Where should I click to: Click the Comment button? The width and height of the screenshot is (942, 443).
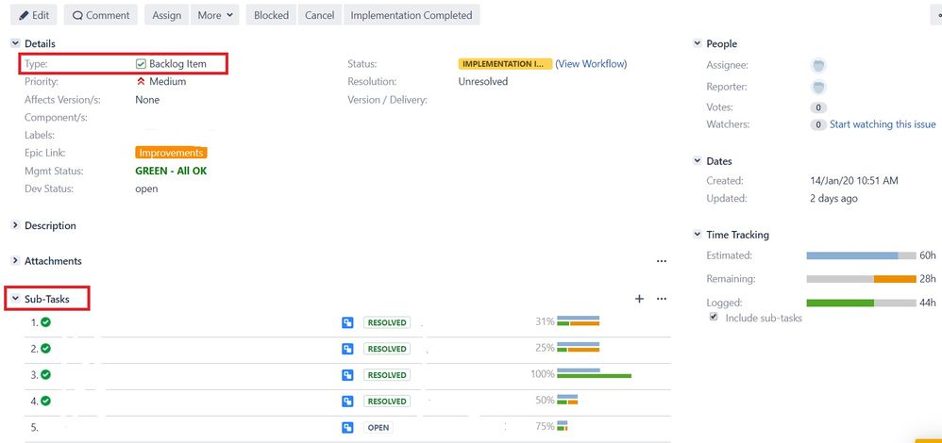coord(100,15)
